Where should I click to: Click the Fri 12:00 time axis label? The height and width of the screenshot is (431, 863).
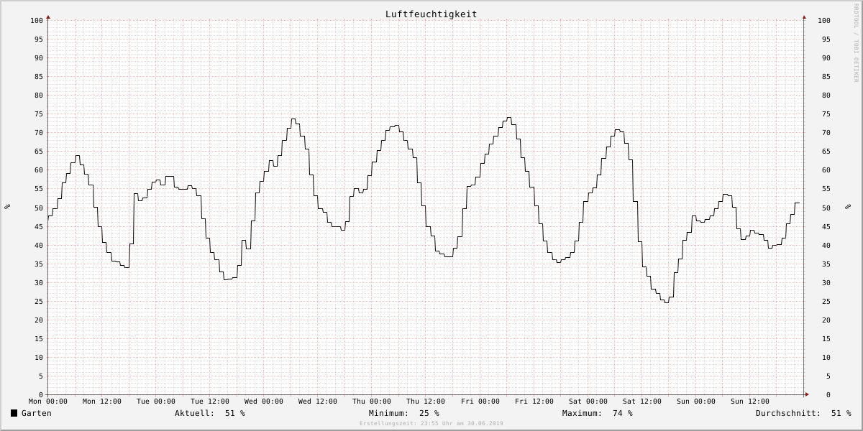tap(534, 402)
